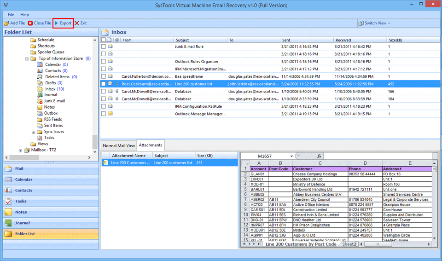Screen dimensions: 442x261
Task: Check the Bae speedframe message checkbox
Action: pos(104,76)
